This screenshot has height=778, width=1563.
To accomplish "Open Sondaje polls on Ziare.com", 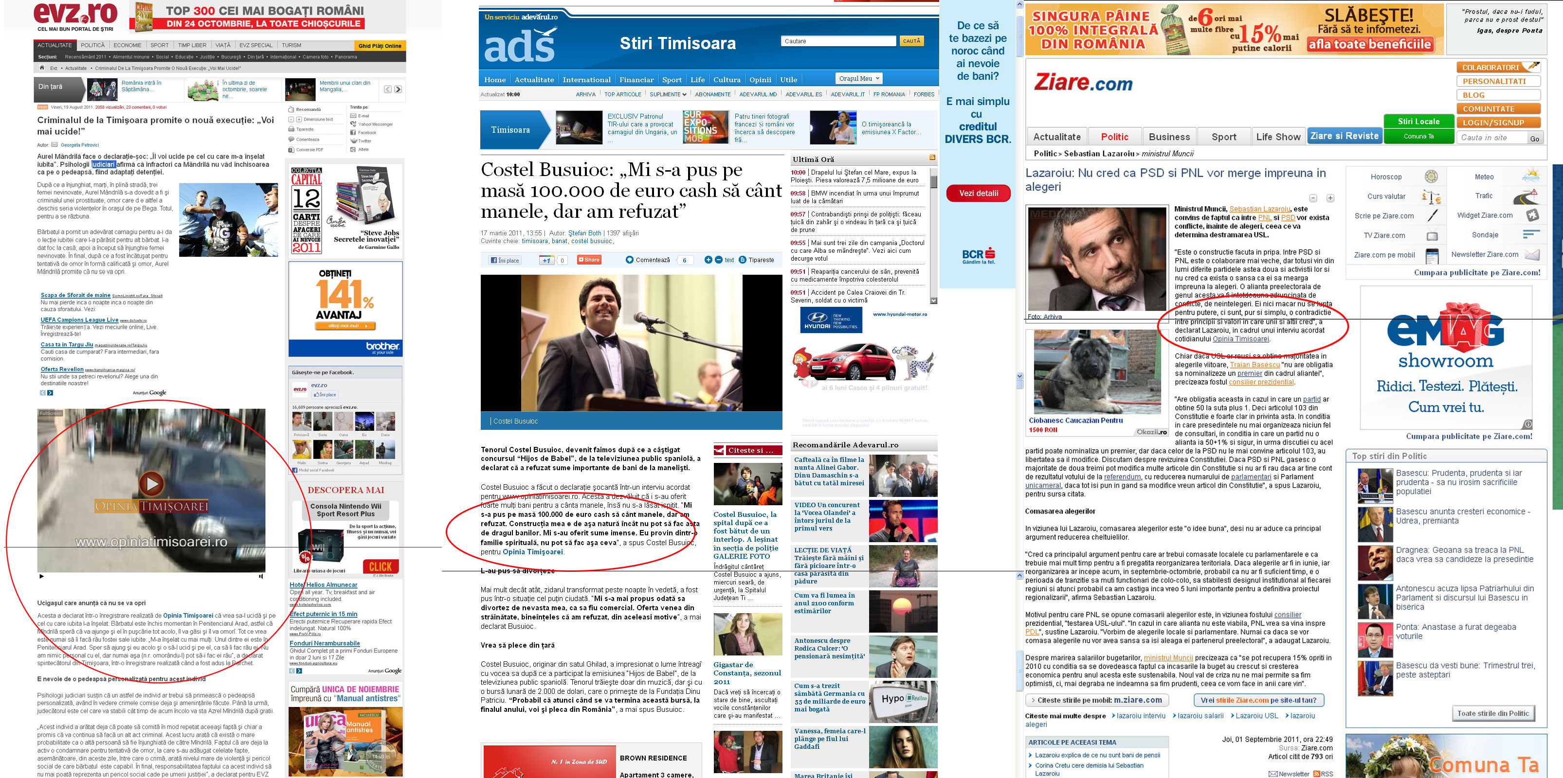I will [1485, 235].
